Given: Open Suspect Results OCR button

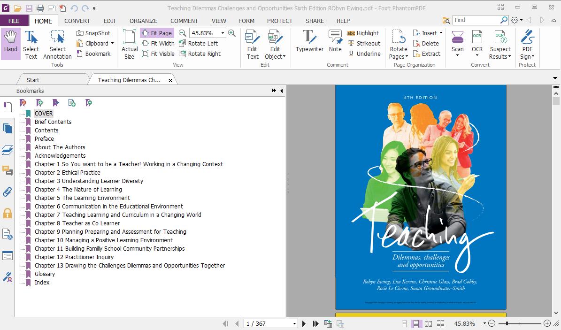Looking at the screenshot, I should 500,45.
